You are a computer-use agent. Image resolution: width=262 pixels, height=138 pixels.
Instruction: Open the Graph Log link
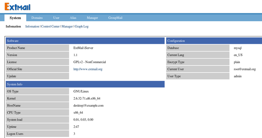tap(81, 26)
